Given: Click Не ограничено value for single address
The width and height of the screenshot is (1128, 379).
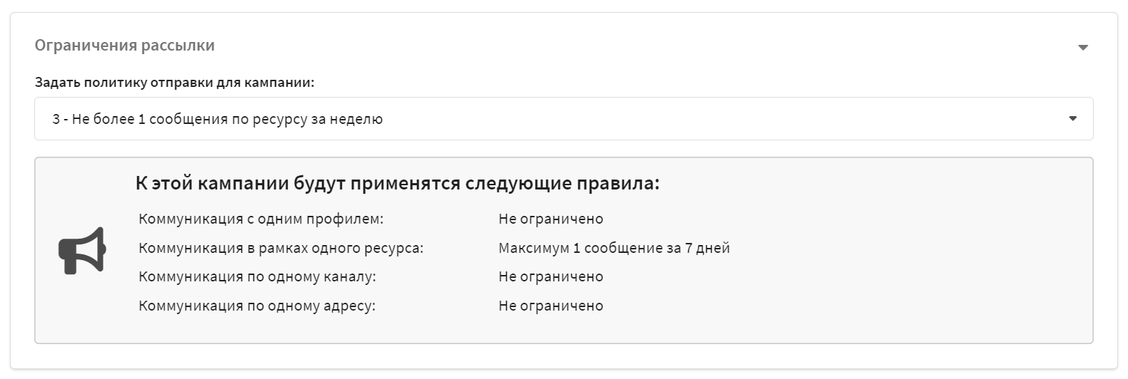Looking at the screenshot, I should tap(551, 306).
